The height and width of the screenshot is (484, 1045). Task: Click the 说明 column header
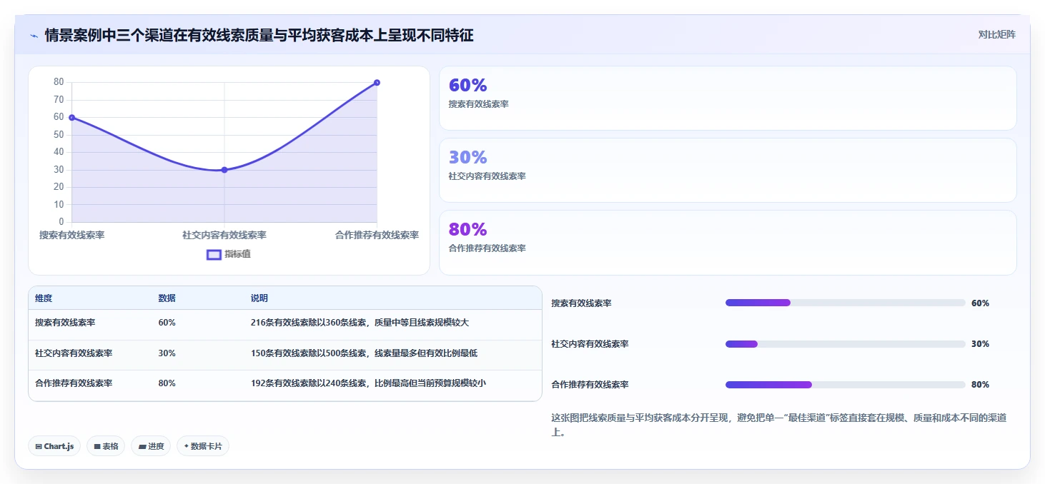coord(259,298)
